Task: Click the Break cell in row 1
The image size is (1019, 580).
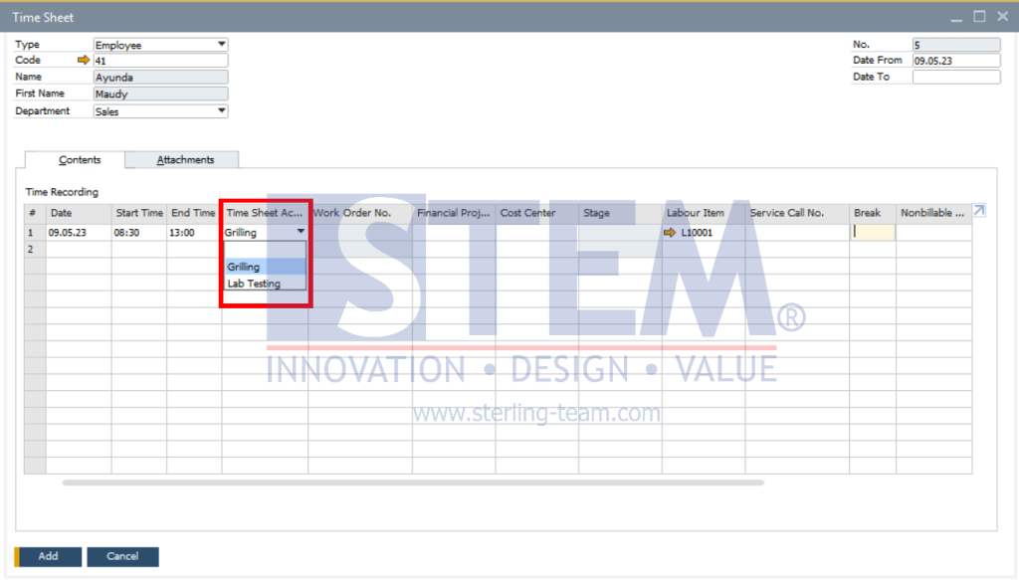Action: [871, 232]
